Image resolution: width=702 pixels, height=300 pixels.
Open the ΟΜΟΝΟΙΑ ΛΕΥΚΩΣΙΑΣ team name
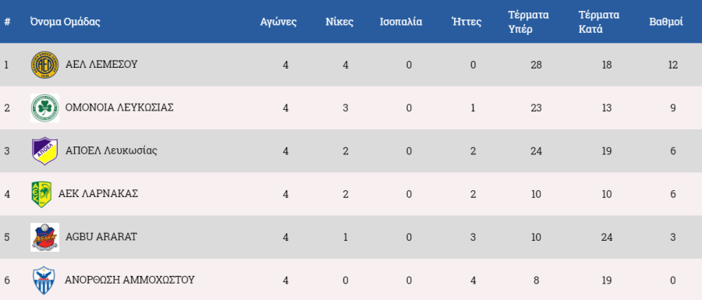tap(119, 108)
